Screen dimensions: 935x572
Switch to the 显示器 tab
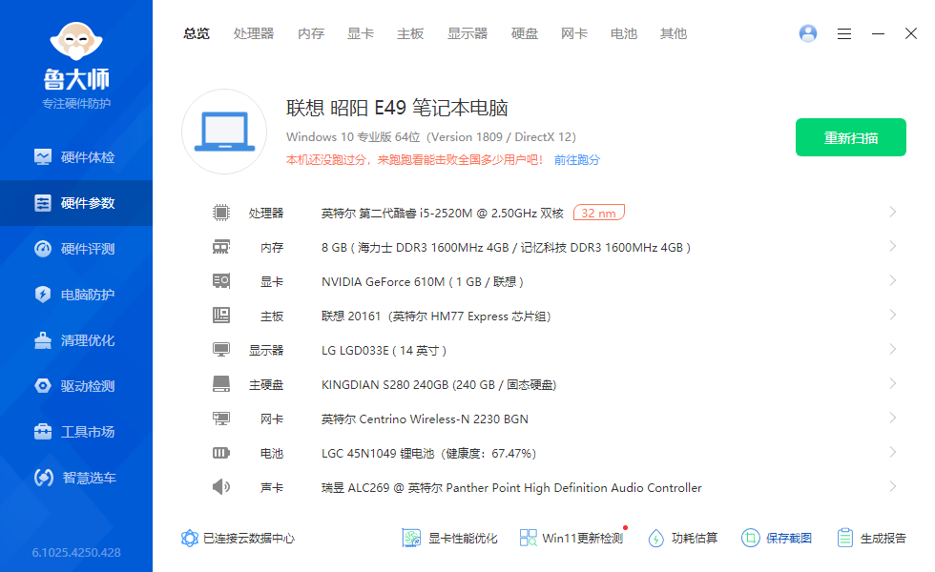[467, 33]
